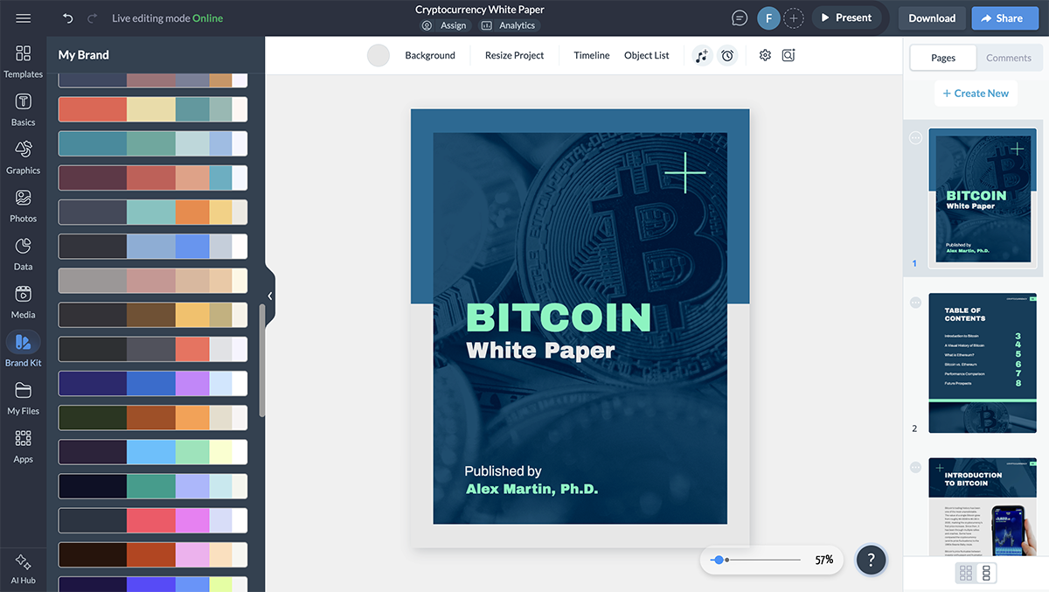Select the Brand Kit sidebar icon
The height and width of the screenshot is (592, 1049).
[x=23, y=348]
